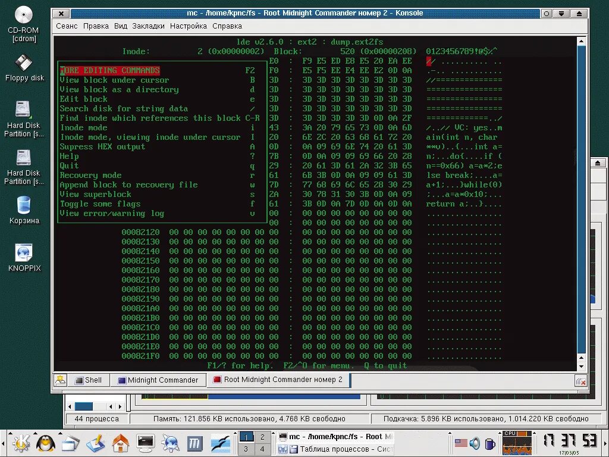Switch to the Shell session tab

click(x=89, y=380)
